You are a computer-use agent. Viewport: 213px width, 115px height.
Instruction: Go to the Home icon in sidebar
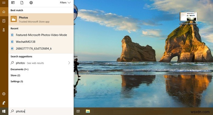[4, 12]
